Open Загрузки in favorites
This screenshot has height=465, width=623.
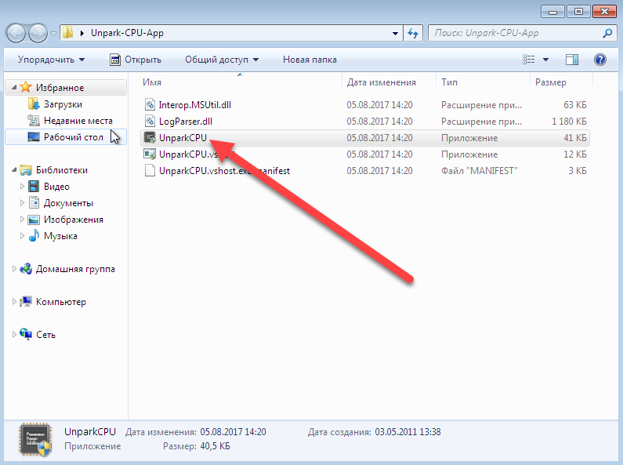63,104
